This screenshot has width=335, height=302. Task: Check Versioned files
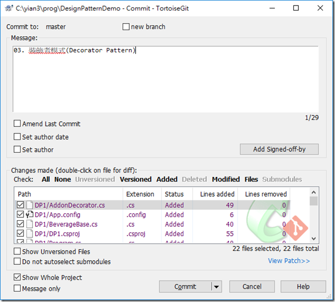136,180
